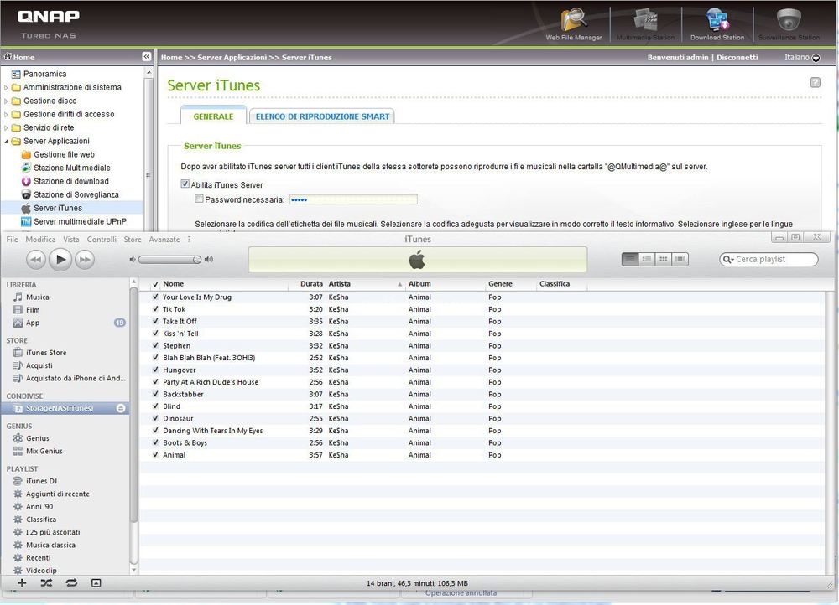Screen dimensions: 839x605
Task: Toggle shuffle in iTunes bottom bar
Action: click(x=46, y=583)
